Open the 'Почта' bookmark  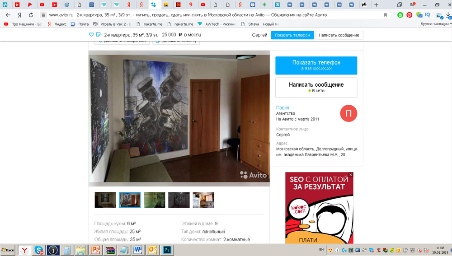tap(80, 24)
